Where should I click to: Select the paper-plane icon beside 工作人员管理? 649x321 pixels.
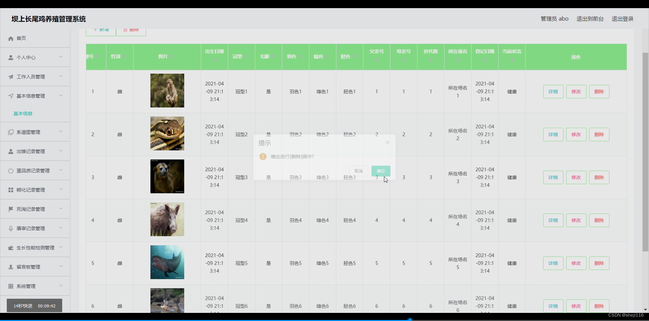click(10, 76)
